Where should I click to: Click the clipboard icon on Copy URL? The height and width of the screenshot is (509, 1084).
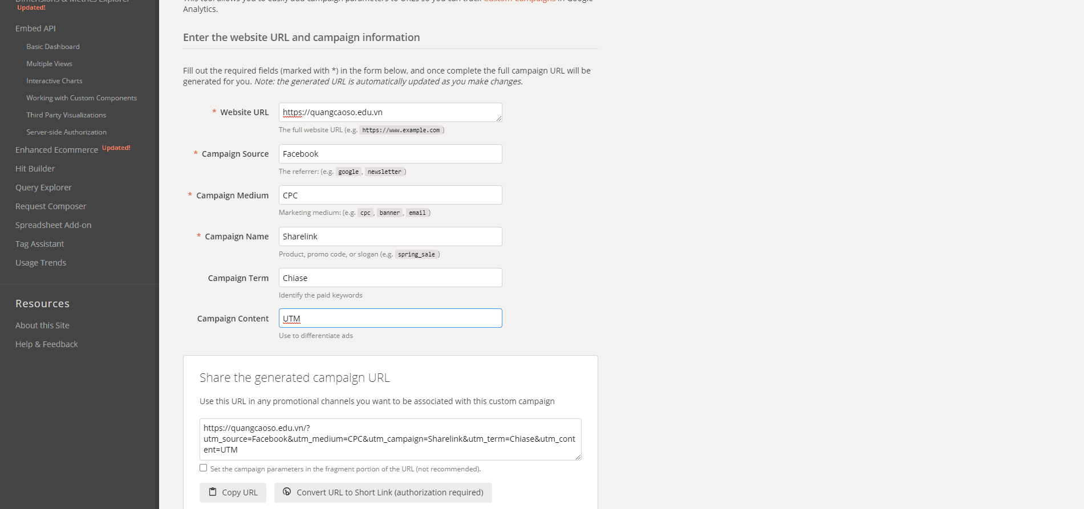pos(213,492)
